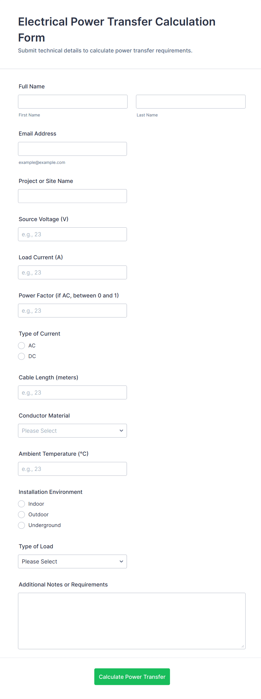The width and height of the screenshot is (261, 699).
Task: Click the Load Current input box
Action: point(72,272)
